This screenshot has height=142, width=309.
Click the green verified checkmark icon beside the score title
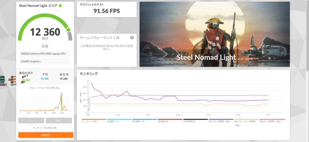click(x=60, y=6)
